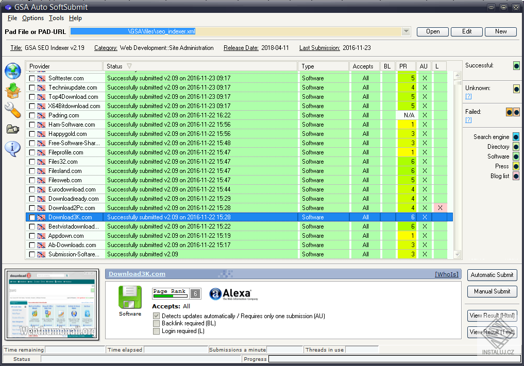The width and height of the screenshot is (524, 366).
Task: Click the green Software floppy disk icon
Action: pos(130,298)
